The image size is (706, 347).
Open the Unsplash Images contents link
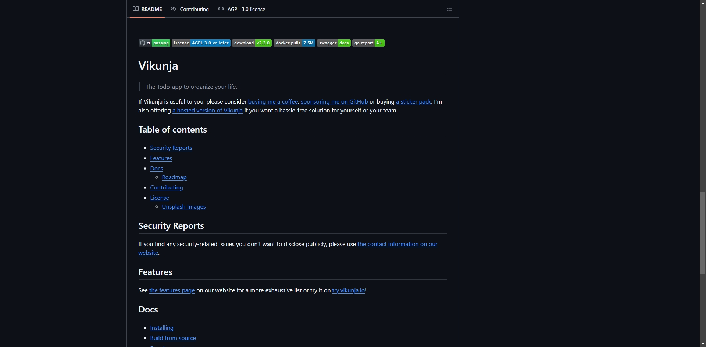pos(184,207)
